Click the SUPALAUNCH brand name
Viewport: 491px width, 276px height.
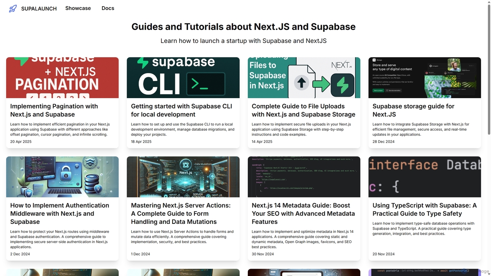click(39, 8)
